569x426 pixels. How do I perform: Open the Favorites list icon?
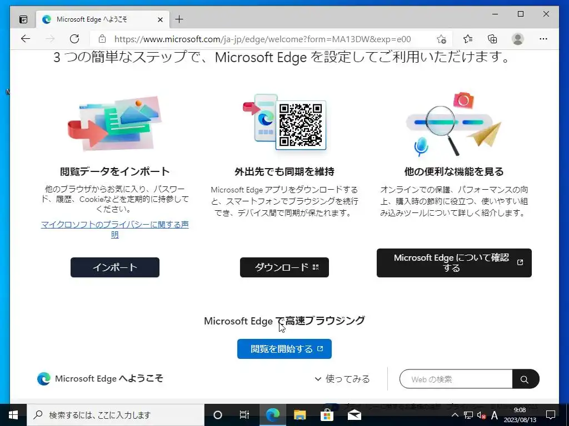[468, 39]
